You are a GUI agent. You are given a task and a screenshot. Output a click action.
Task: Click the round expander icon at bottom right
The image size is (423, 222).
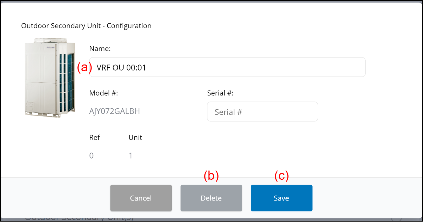pyautogui.click(x=397, y=220)
